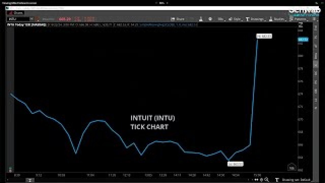Image resolution: width=325 pixels, height=183 pixels.
Task: Open the Drawings menu
Action: pyautogui.click(x=255, y=19)
